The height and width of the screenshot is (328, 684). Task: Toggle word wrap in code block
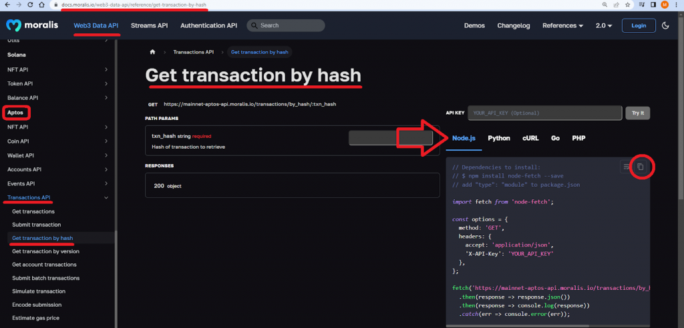pyautogui.click(x=626, y=167)
